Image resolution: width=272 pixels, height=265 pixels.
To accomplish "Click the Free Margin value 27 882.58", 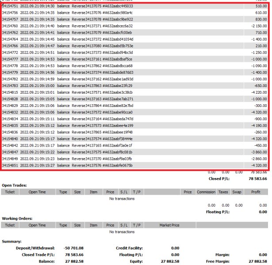I will [258, 261].
